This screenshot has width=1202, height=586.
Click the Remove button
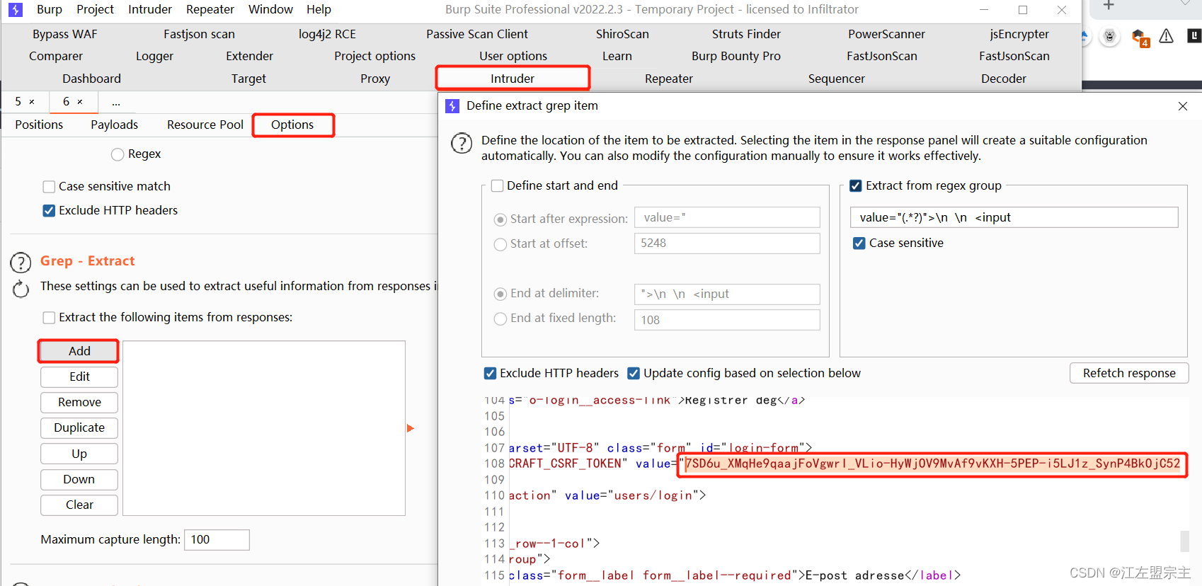click(x=79, y=402)
